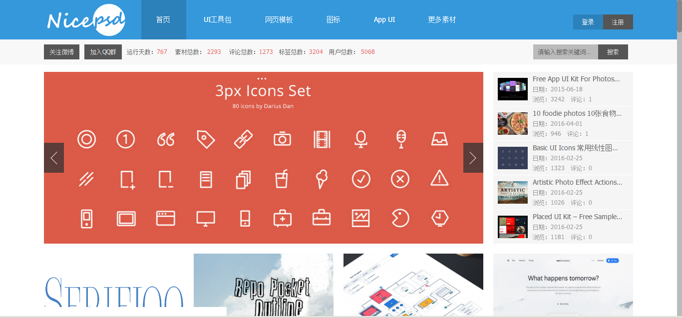The image size is (682, 318).
Task: Open Free App UI Kit For Photoshop link
Action: pyautogui.click(x=576, y=79)
